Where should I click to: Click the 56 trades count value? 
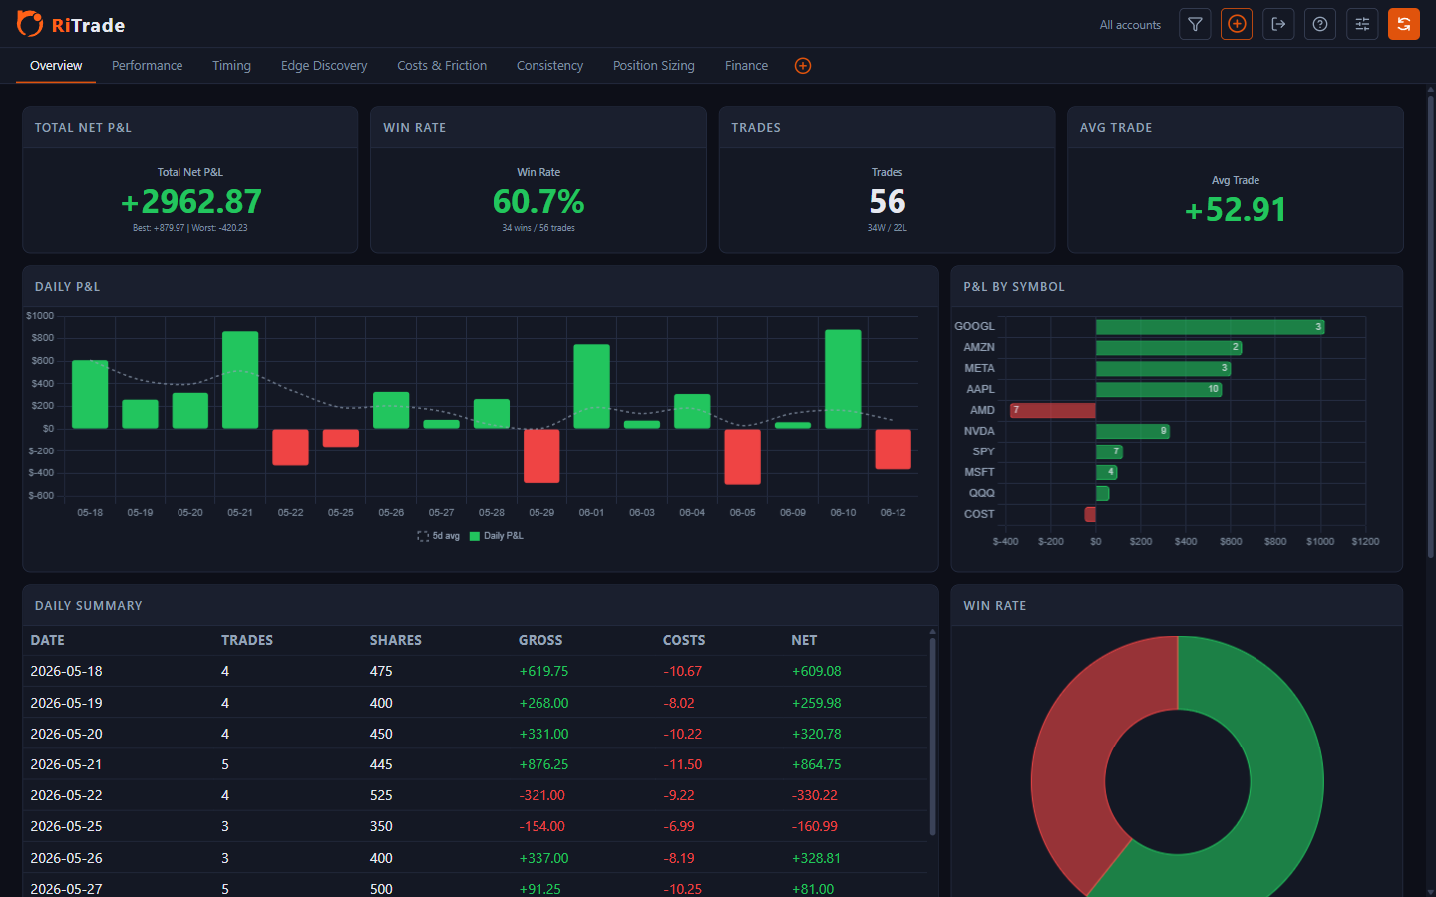pyautogui.click(x=888, y=202)
